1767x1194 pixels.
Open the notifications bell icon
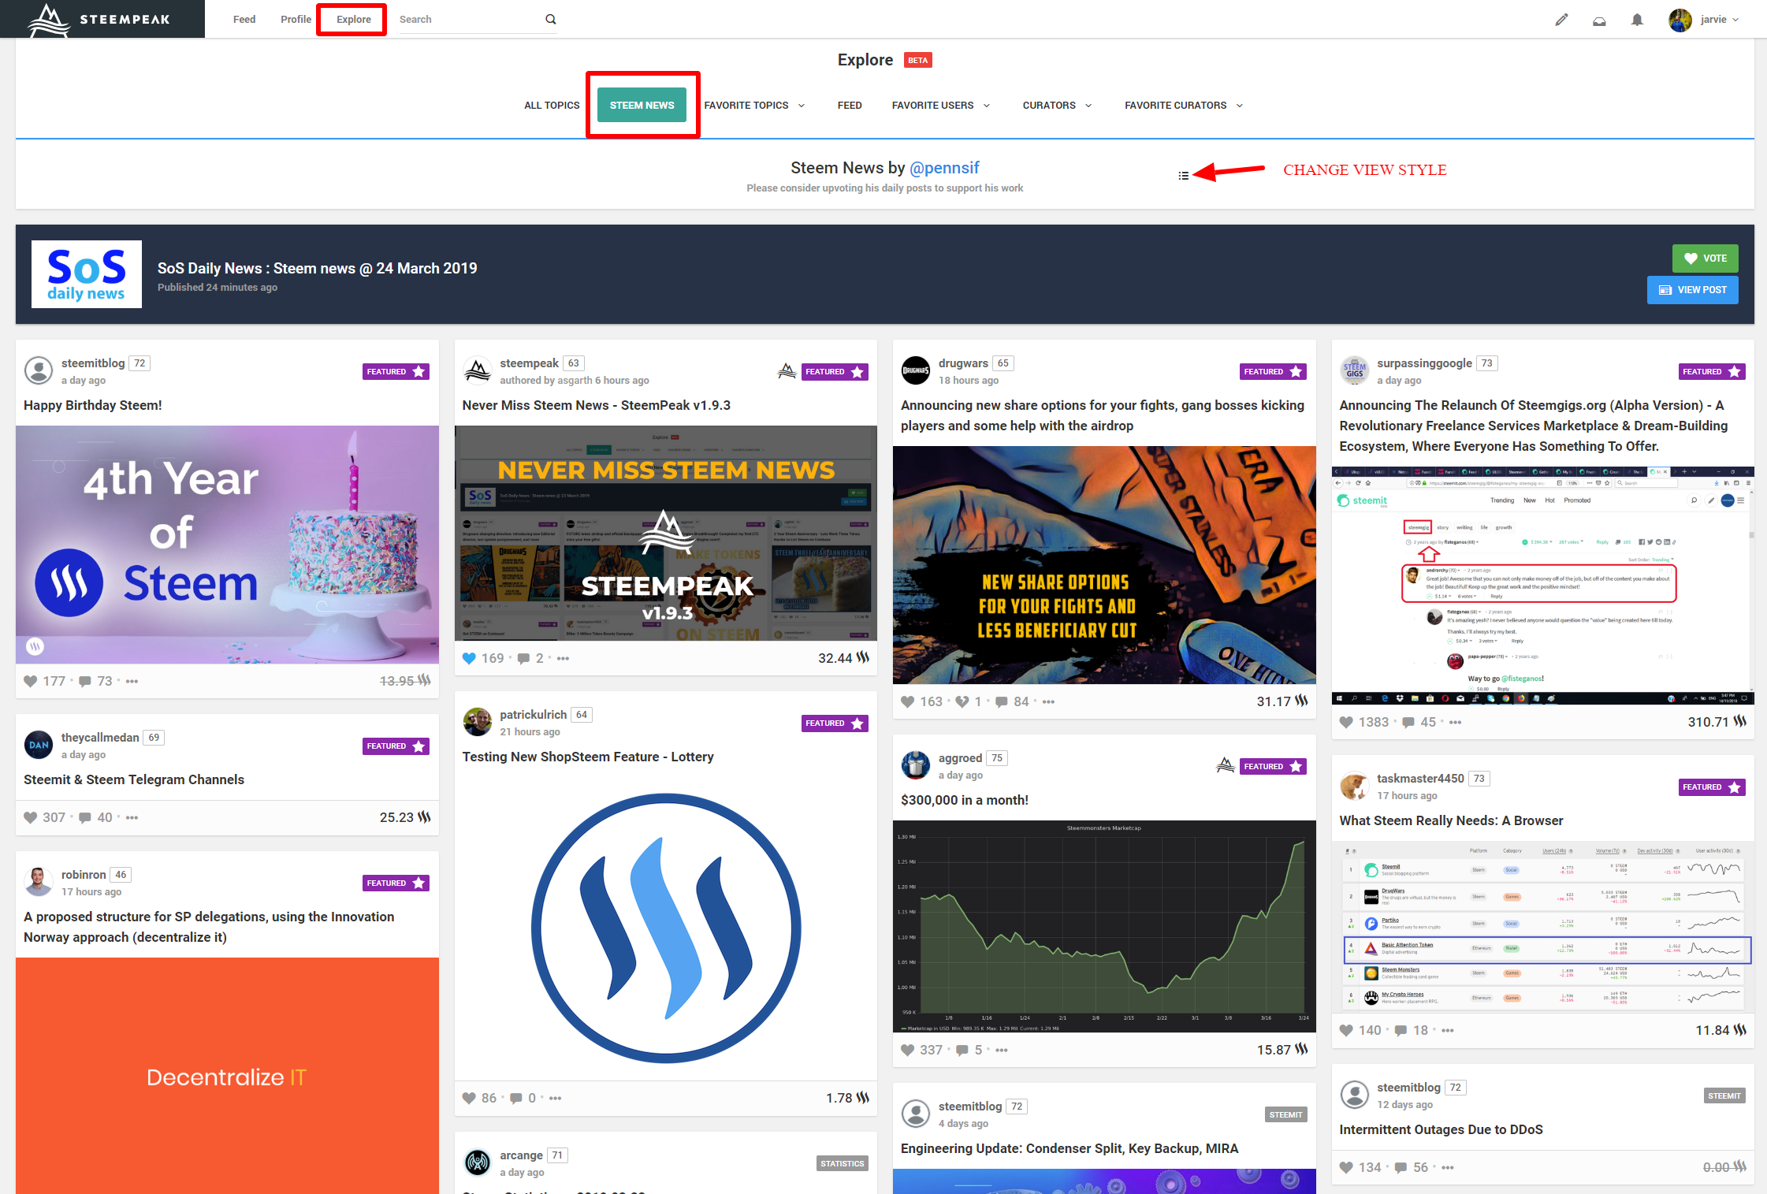pos(1637,20)
